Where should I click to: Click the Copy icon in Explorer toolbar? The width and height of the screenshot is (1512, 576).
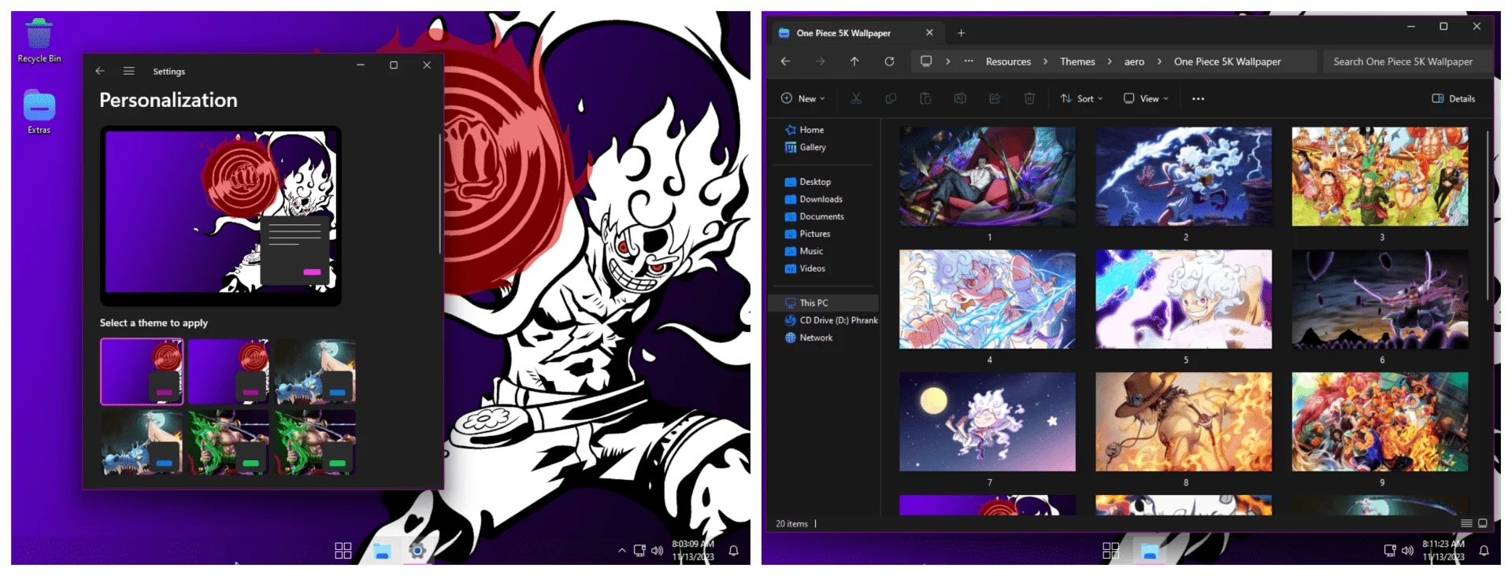coord(891,98)
